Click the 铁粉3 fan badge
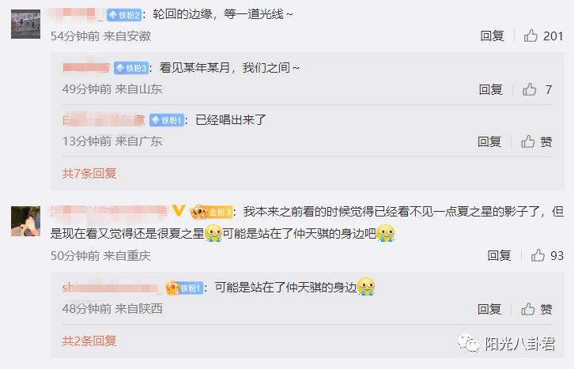Image resolution: width=574 pixels, height=369 pixels. [131, 68]
